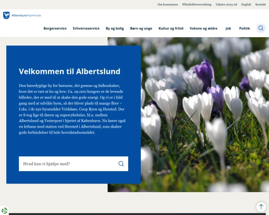Switch to the English version
Image resolution: width=269 pixels, height=215 pixels.
pos(246,4)
